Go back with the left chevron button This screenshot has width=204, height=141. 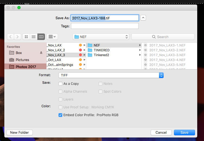click(x=11, y=37)
